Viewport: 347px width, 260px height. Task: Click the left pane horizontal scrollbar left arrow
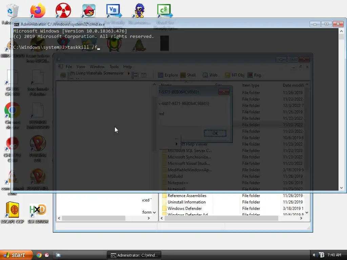pos(59,218)
